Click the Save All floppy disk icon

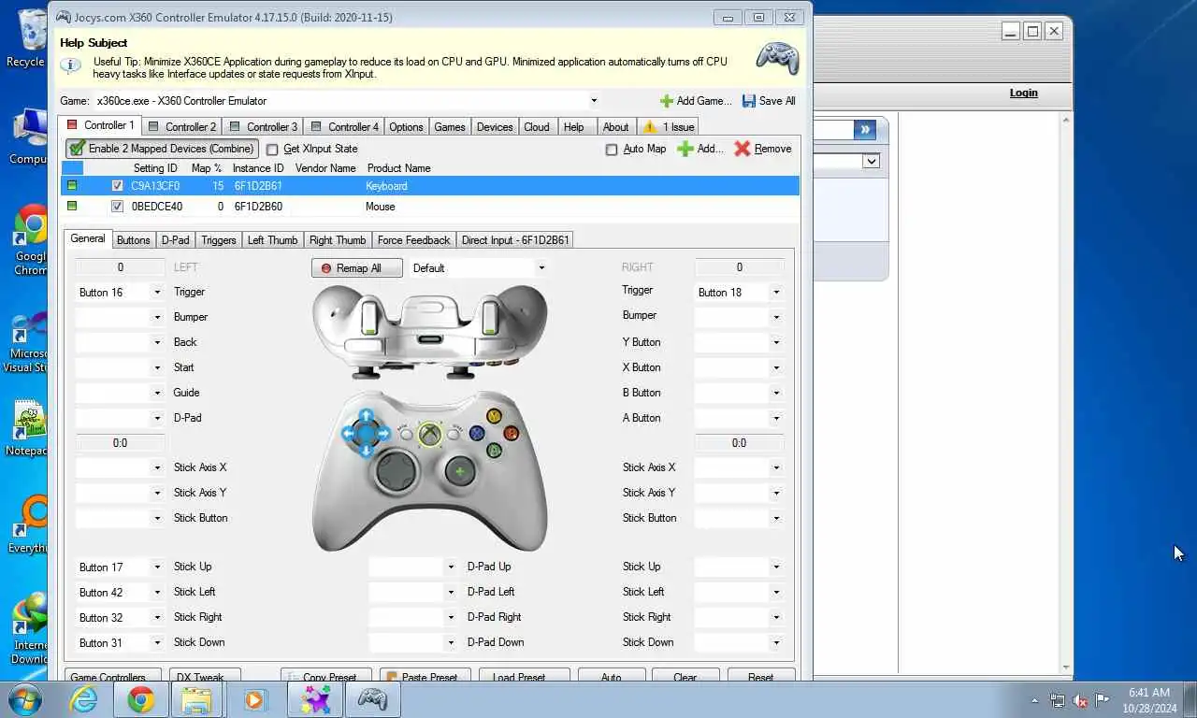click(749, 101)
